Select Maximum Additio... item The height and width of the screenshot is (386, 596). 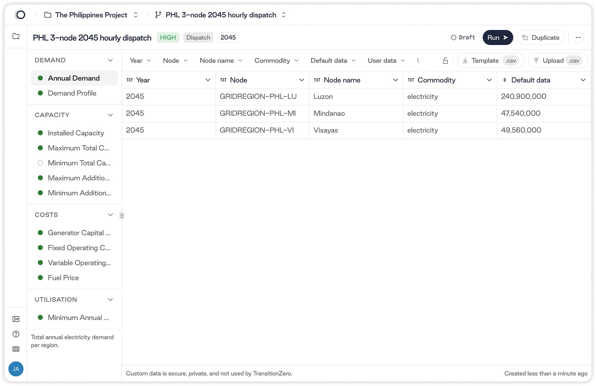point(75,178)
